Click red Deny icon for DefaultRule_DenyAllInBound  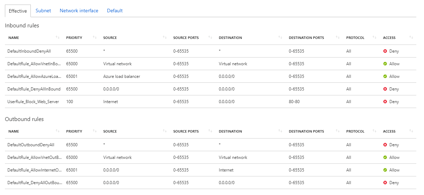[385, 89]
